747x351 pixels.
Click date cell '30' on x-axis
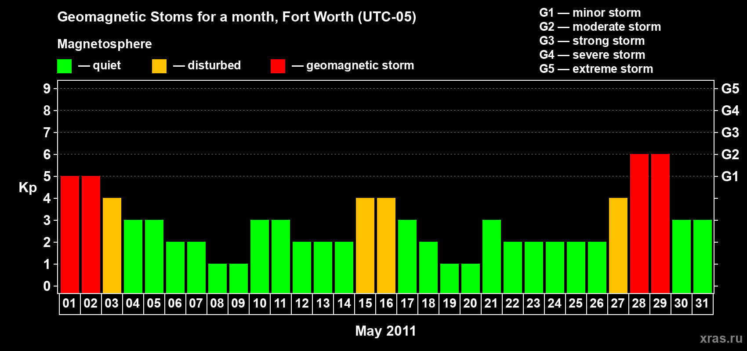[682, 304]
